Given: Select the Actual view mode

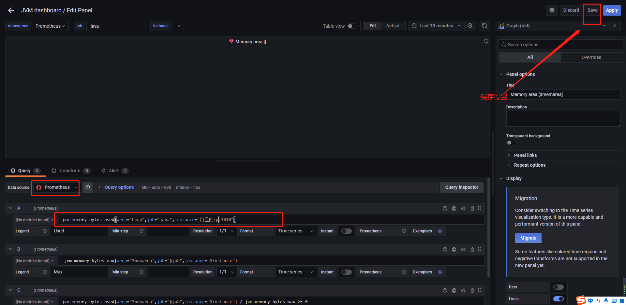Looking at the screenshot, I should (393, 26).
